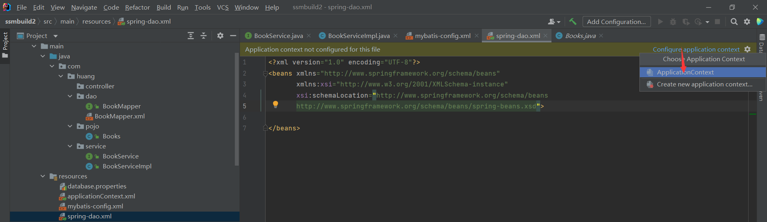
Task: Collapse the service package
Action: click(x=70, y=146)
